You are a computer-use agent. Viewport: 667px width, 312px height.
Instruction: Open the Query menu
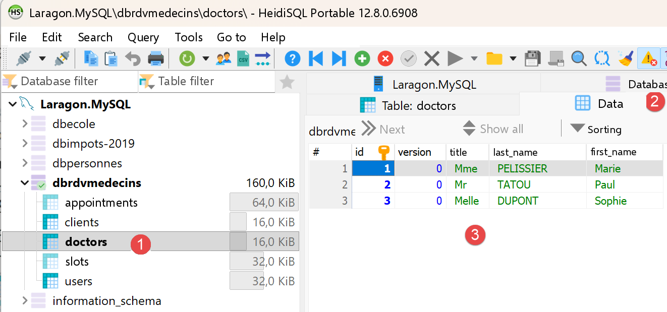tap(143, 37)
